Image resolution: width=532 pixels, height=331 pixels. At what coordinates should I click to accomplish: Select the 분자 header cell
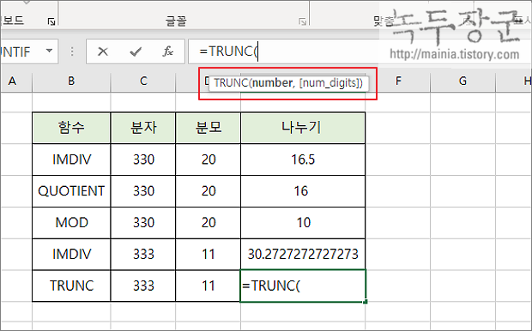click(143, 128)
